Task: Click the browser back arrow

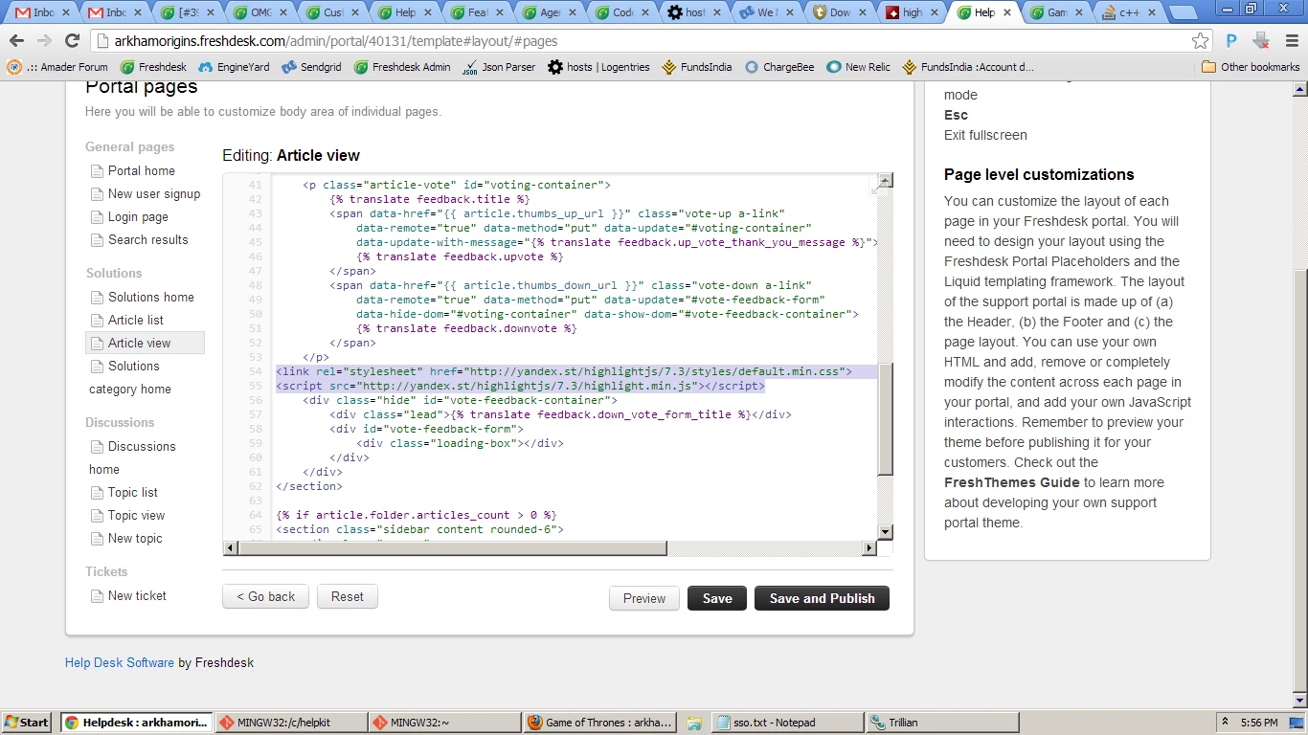Action: 16,41
